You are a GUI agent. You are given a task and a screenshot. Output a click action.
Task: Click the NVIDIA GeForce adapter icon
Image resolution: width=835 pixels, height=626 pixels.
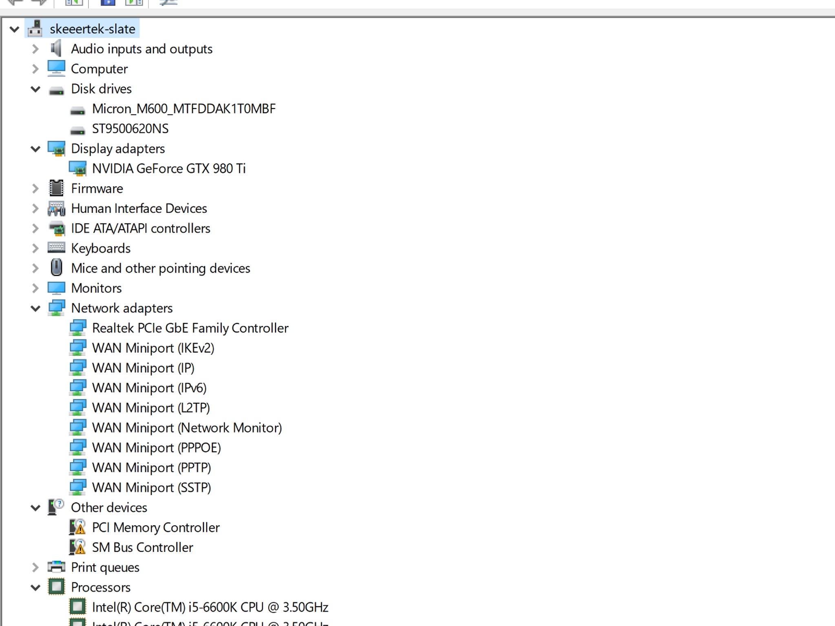(77, 169)
